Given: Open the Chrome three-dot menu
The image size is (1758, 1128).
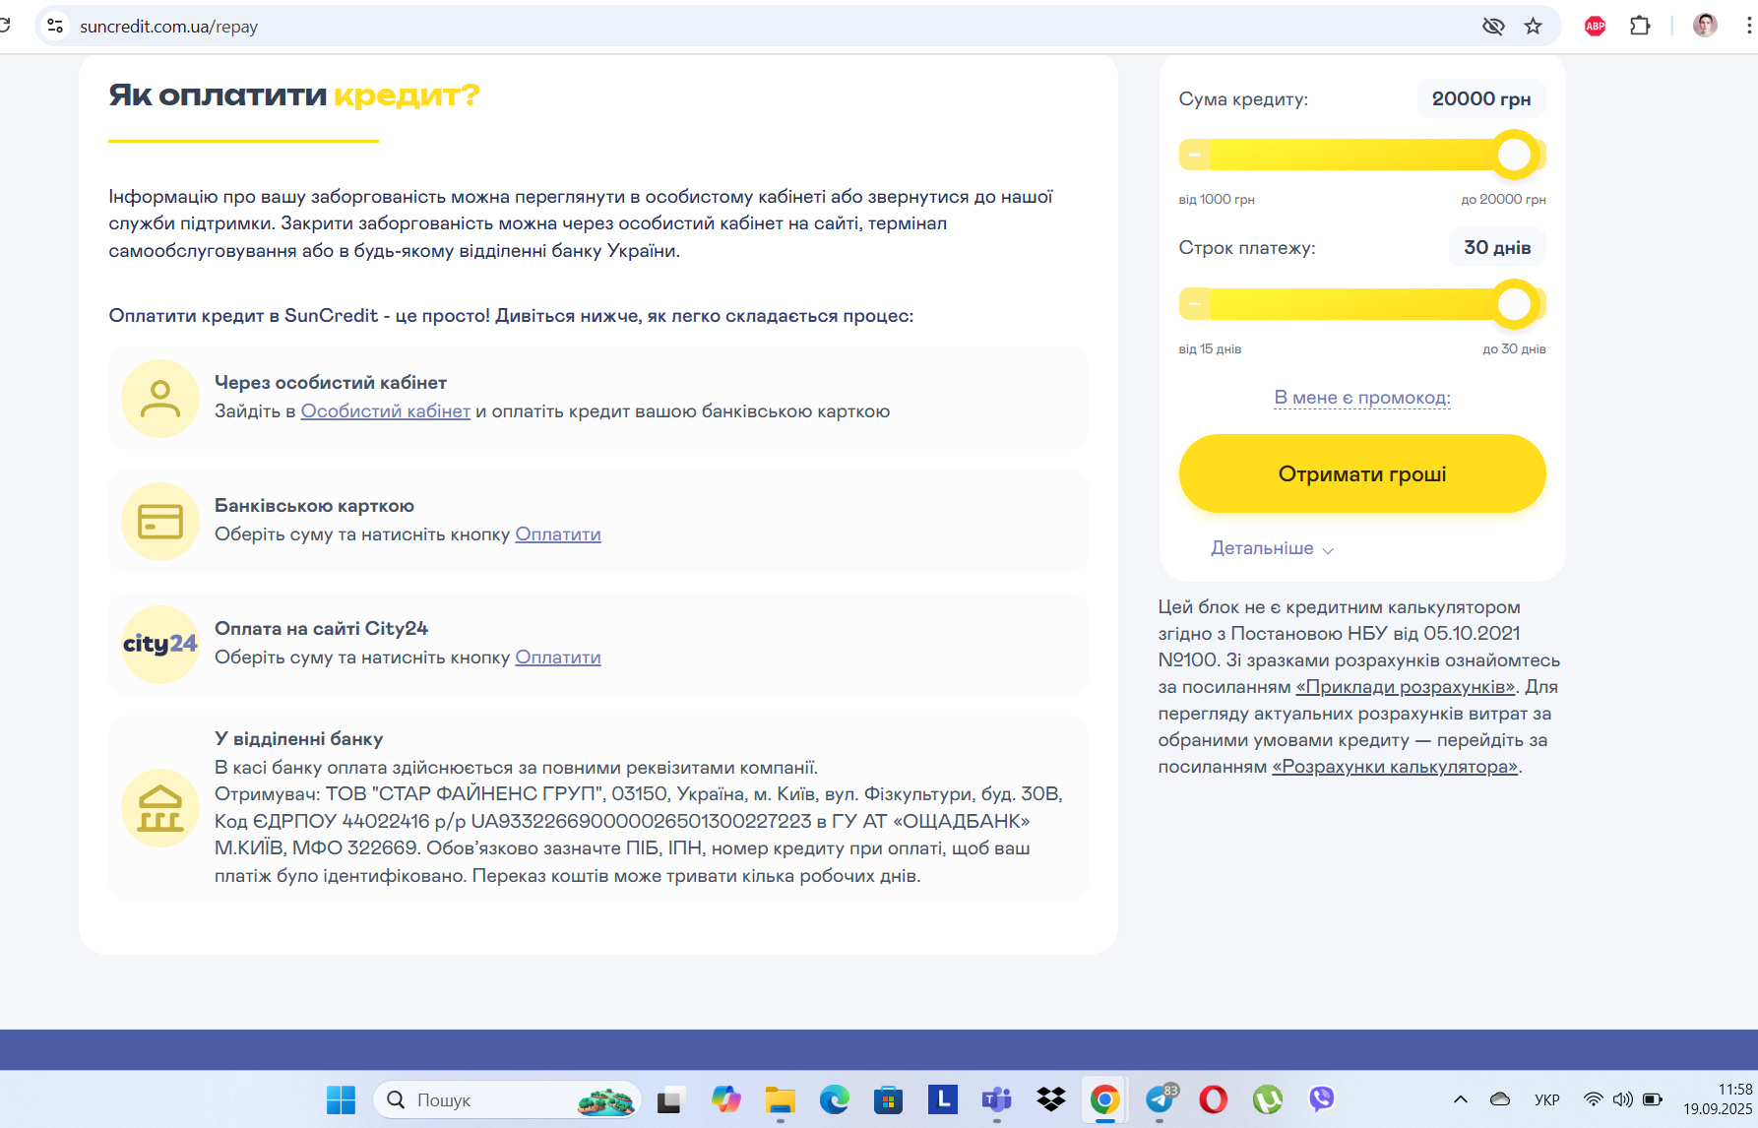Looking at the screenshot, I should coord(1748,27).
